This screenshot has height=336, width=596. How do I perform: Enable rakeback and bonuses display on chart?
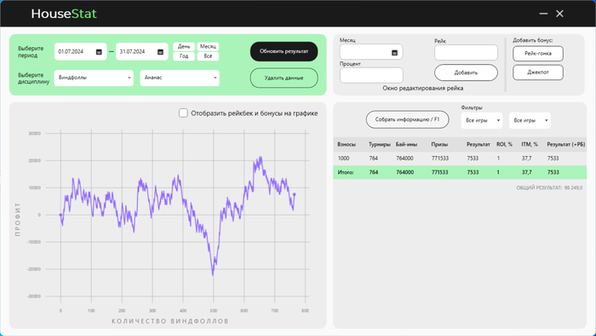click(x=183, y=113)
